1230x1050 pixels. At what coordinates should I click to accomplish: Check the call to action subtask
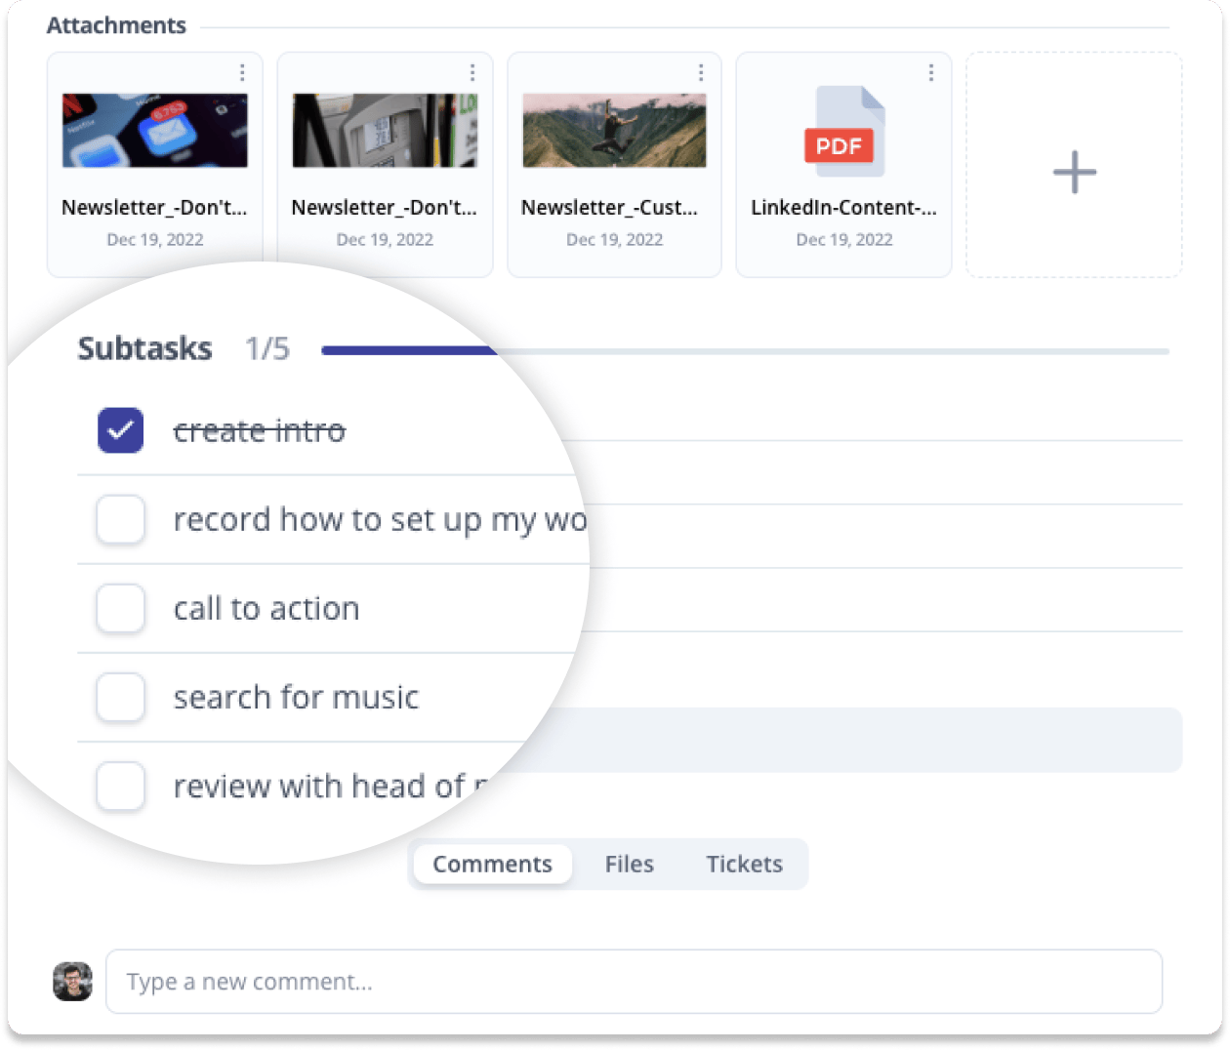121,608
